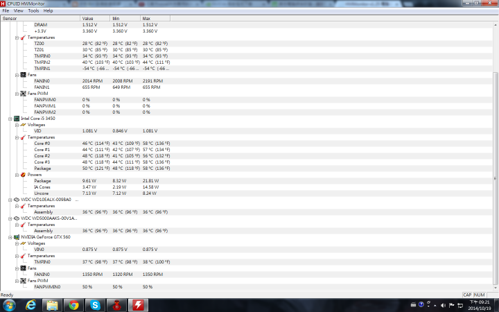Click the Min column header
Viewport: 499px width, 312px height.
pos(125,19)
